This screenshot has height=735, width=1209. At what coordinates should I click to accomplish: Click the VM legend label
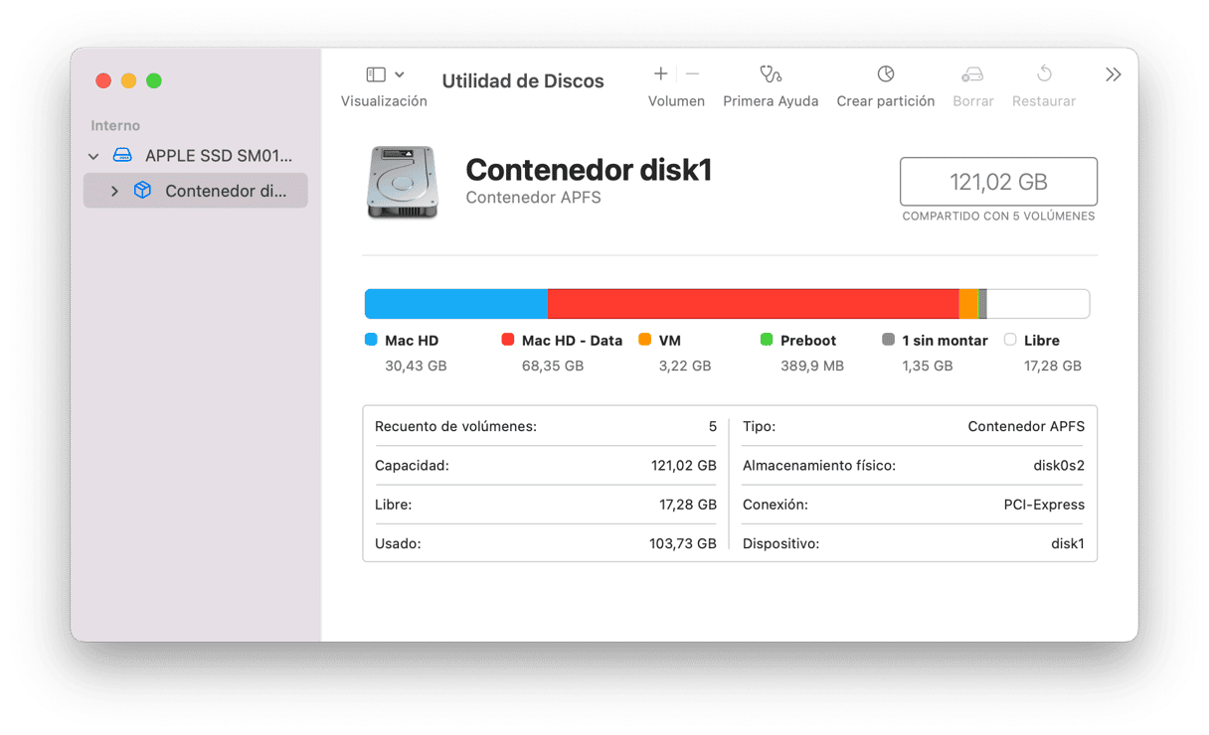point(670,341)
